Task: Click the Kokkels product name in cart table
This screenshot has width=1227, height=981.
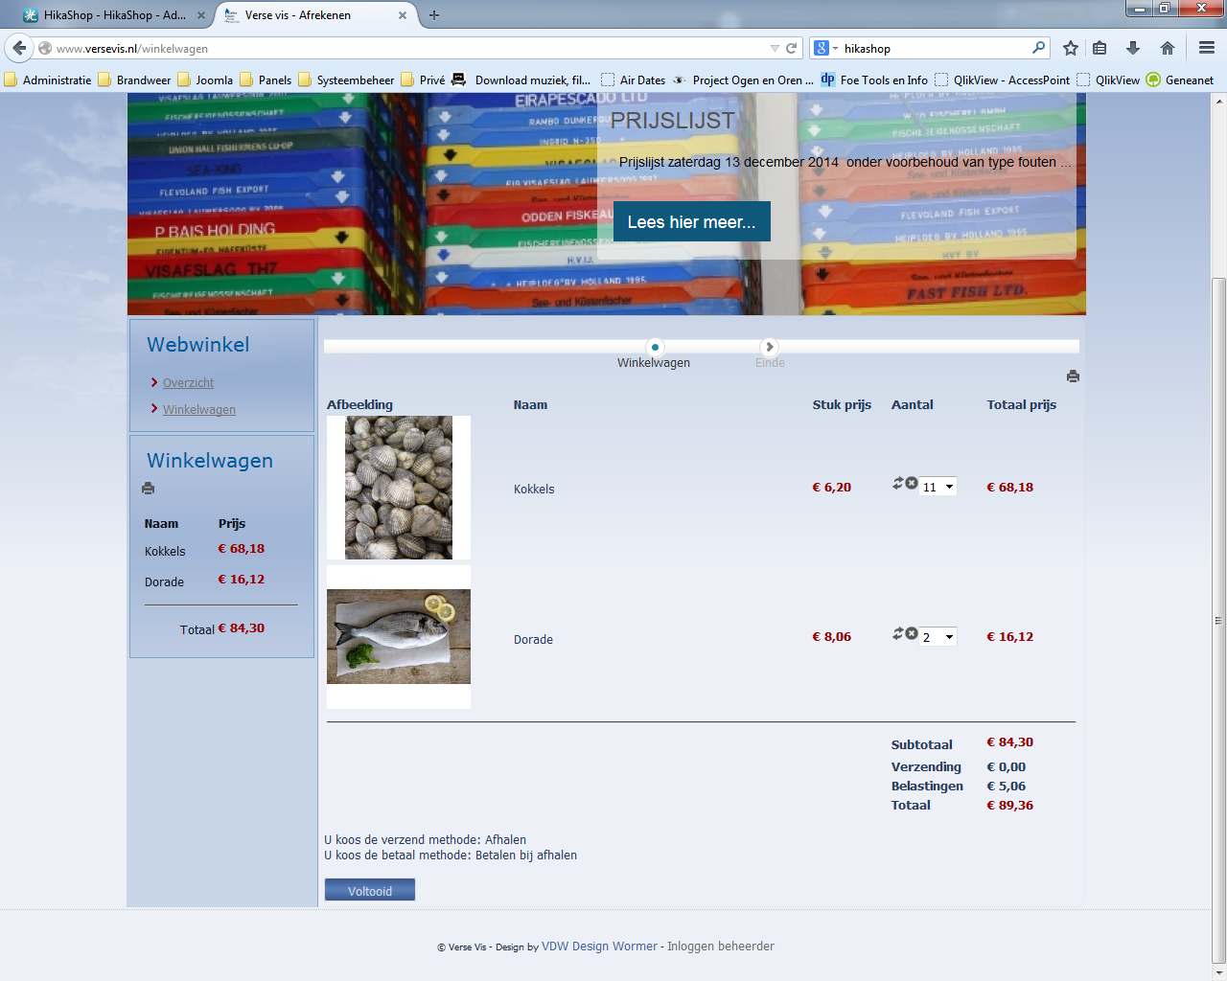Action: coord(534,490)
